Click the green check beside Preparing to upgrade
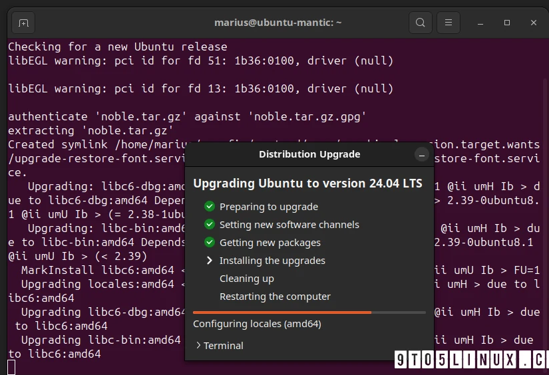549x375 pixels. [x=210, y=206]
